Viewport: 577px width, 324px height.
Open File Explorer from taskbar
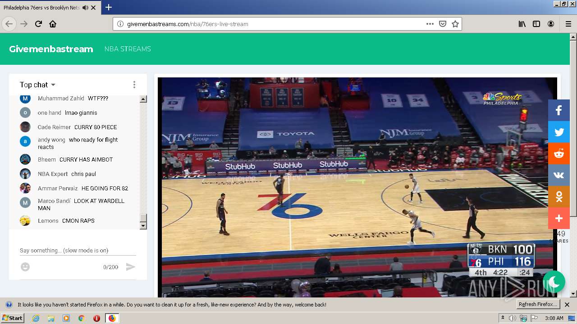[x=51, y=318]
